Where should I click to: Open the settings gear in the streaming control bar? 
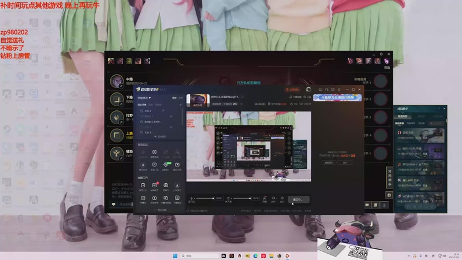click(282, 198)
